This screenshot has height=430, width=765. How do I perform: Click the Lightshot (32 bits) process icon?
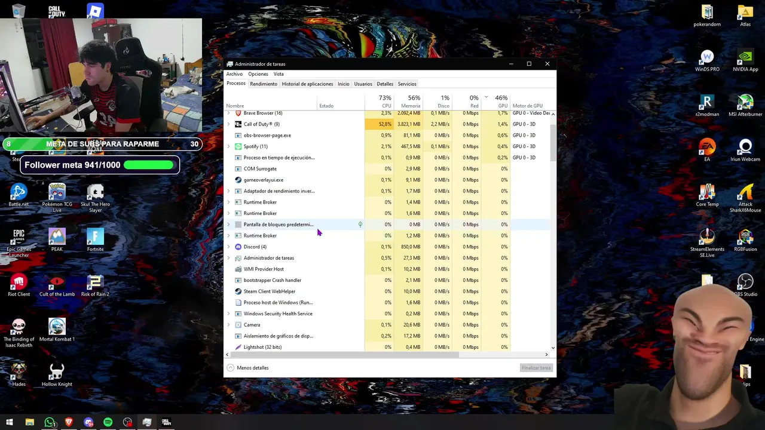pyautogui.click(x=238, y=347)
